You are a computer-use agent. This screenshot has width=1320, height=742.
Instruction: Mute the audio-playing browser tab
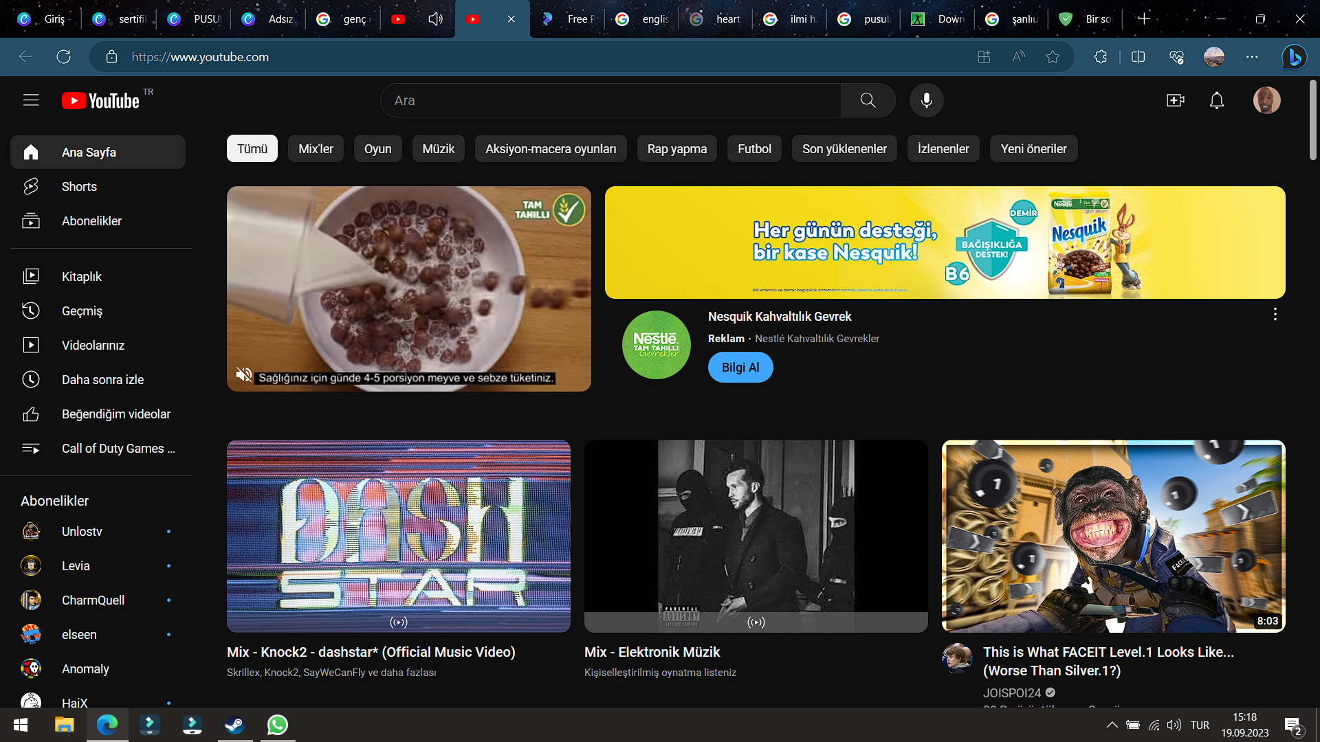tap(435, 19)
